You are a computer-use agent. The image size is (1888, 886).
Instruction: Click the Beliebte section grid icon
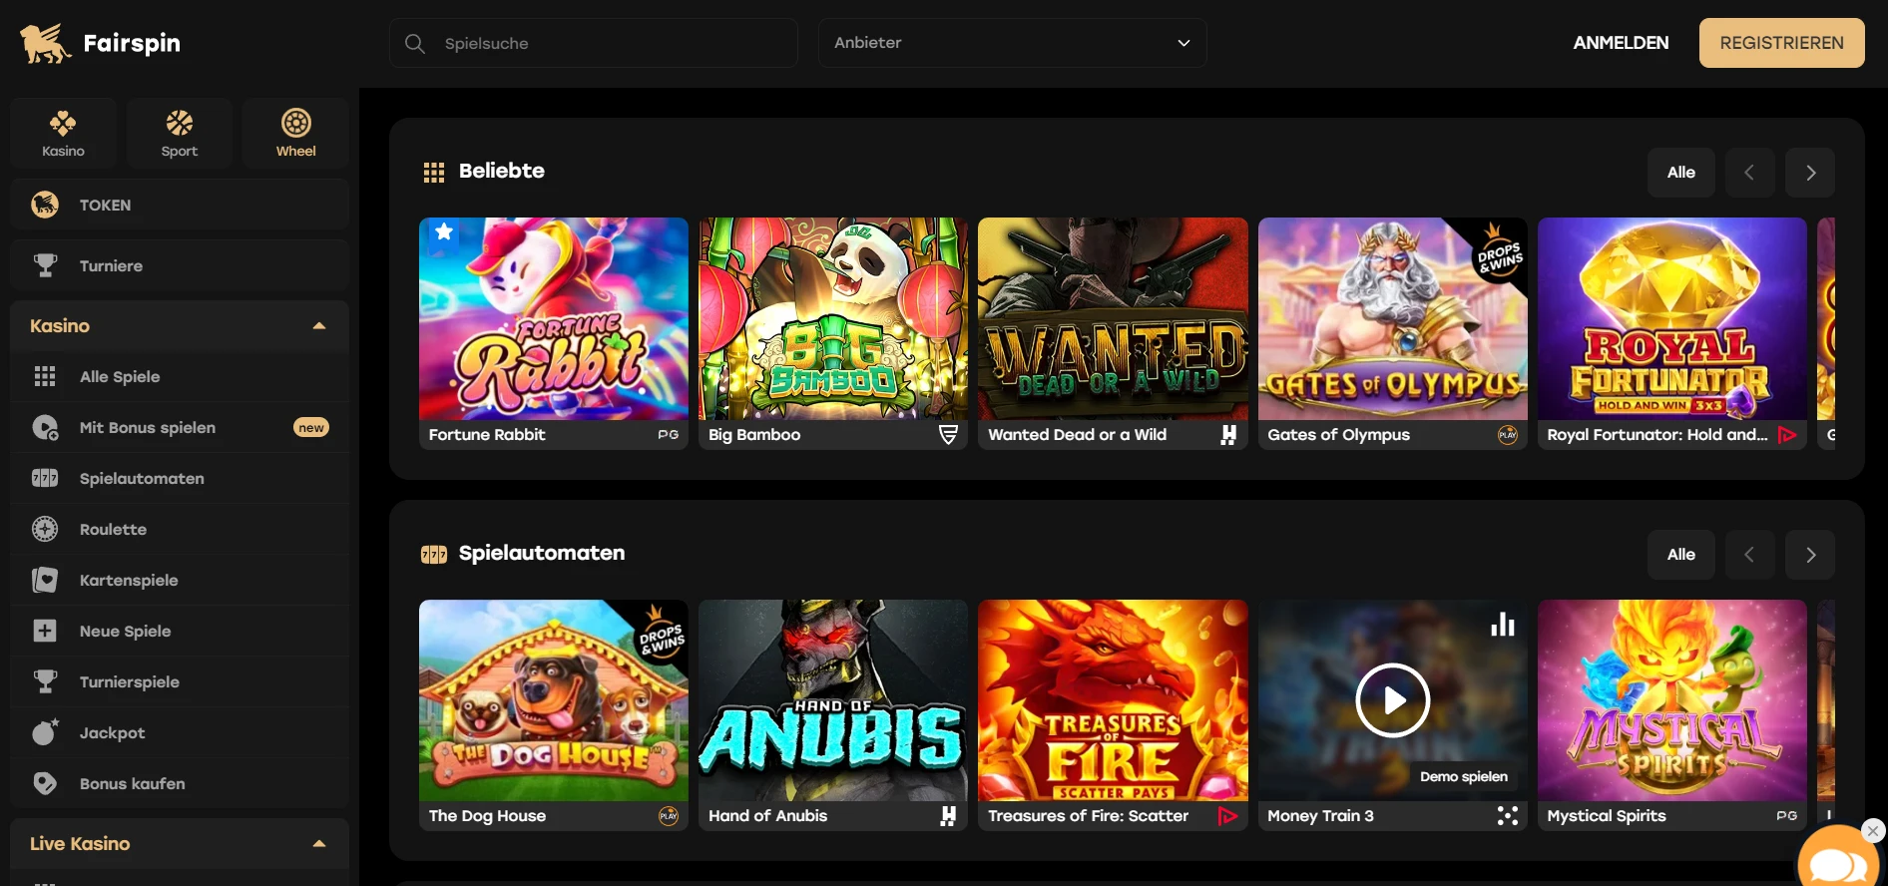[434, 173]
